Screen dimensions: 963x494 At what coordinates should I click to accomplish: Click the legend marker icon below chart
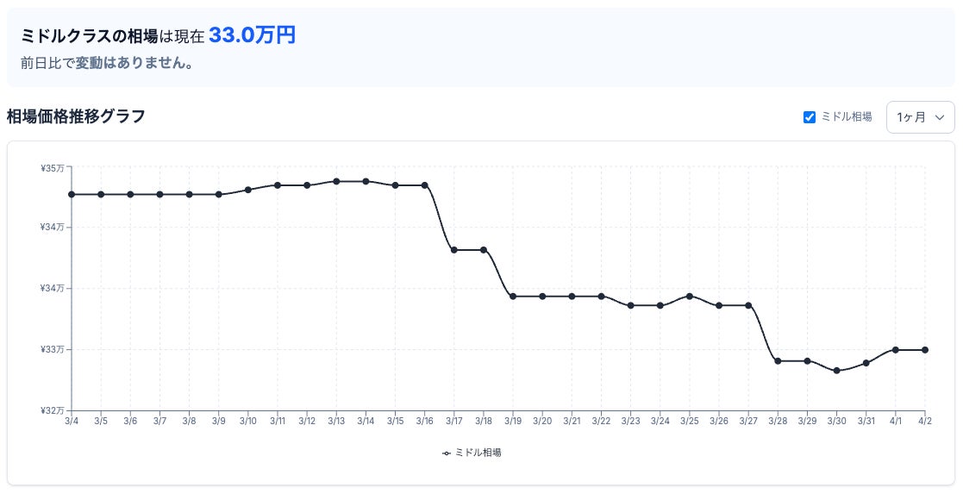pos(447,453)
